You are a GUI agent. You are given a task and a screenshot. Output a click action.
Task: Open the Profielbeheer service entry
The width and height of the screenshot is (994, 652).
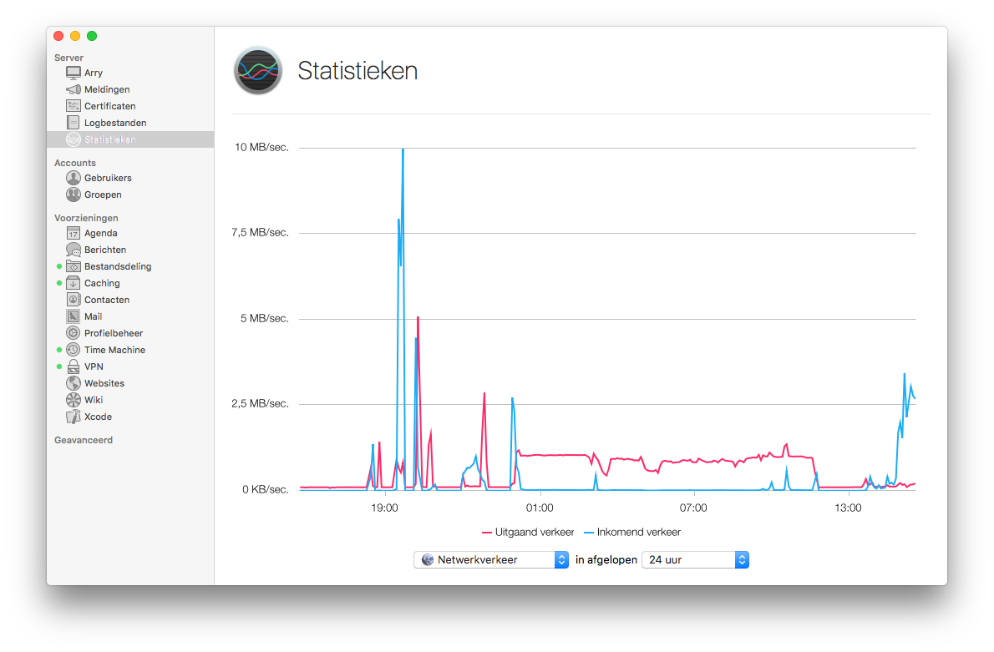[114, 333]
